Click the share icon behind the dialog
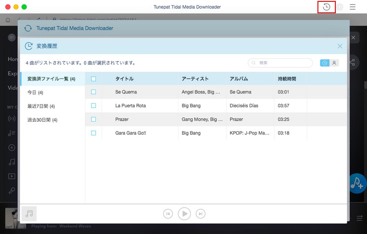The width and height of the screenshot is (367, 234). (x=353, y=62)
